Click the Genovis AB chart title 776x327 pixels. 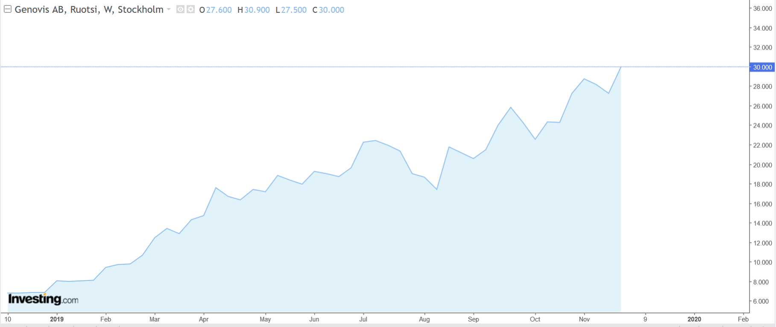pos(89,9)
